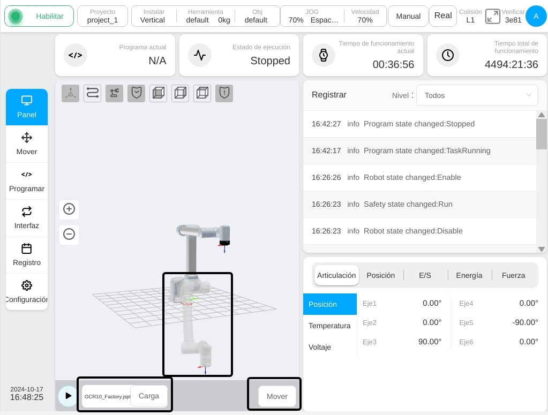Viewport: 548px width, 415px height.
Task: Click the clock icon for total runtime
Action: 448,55
